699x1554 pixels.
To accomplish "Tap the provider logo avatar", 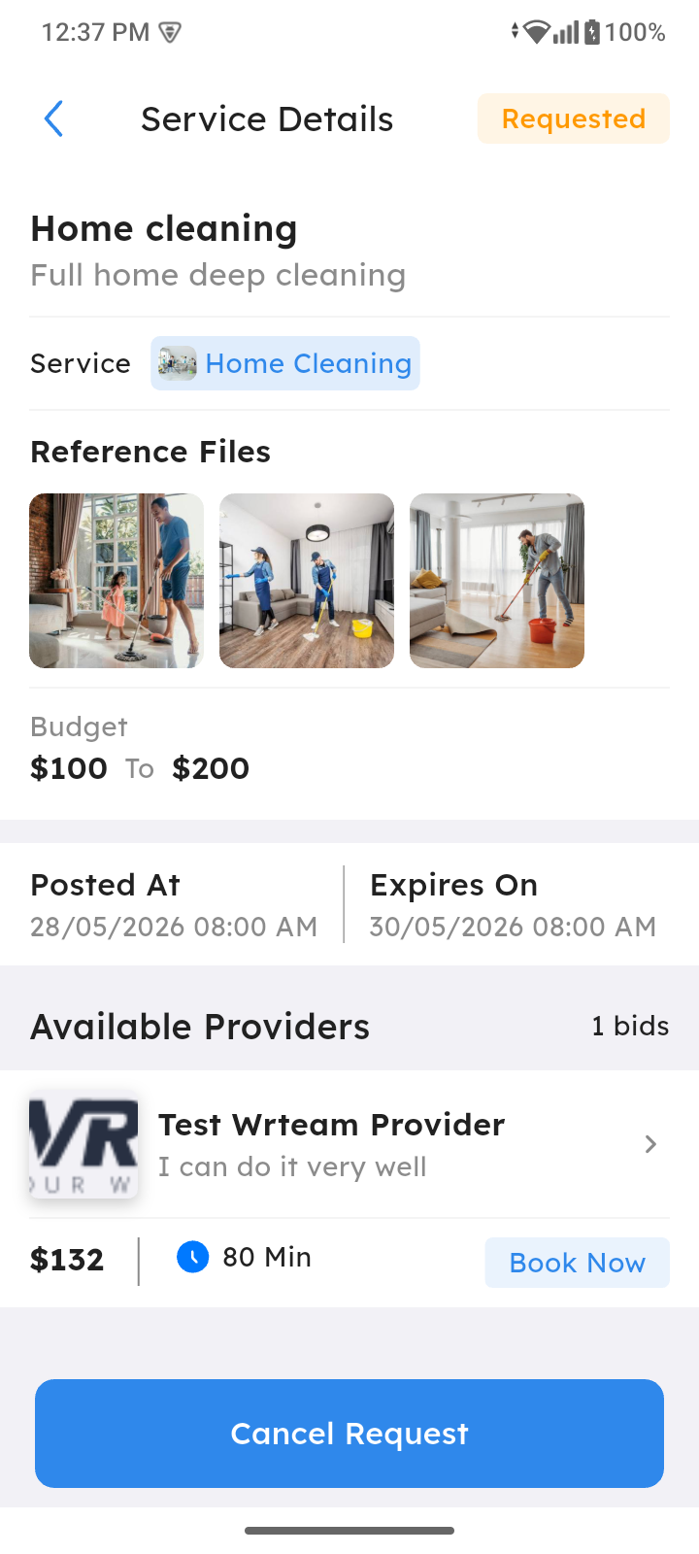I will point(83,1144).
